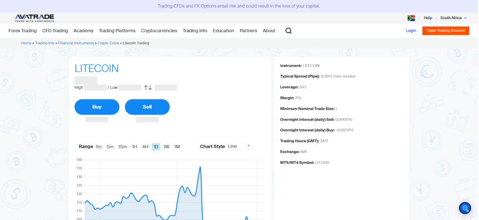Click the Litecoin price chart peak
479x220 pixels.
(x=200, y=167)
